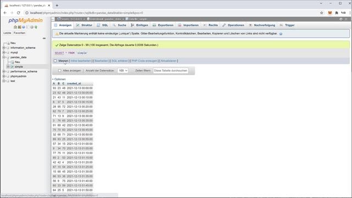Click the browser address bar URL
This screenshot has width=352, height=198.
pos(87,13)
